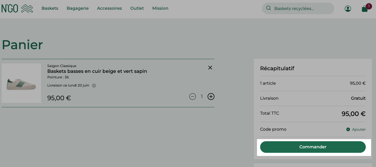Show delivery info via the info icon
Image resolution: width=376 pixels, height=167 pixels.
94,85
